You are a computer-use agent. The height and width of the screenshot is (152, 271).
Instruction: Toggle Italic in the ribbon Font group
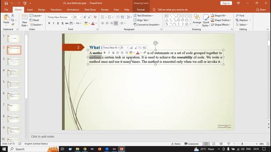54,23
